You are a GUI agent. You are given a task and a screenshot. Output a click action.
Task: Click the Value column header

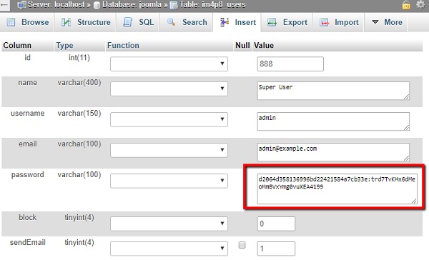click(264, 45)
